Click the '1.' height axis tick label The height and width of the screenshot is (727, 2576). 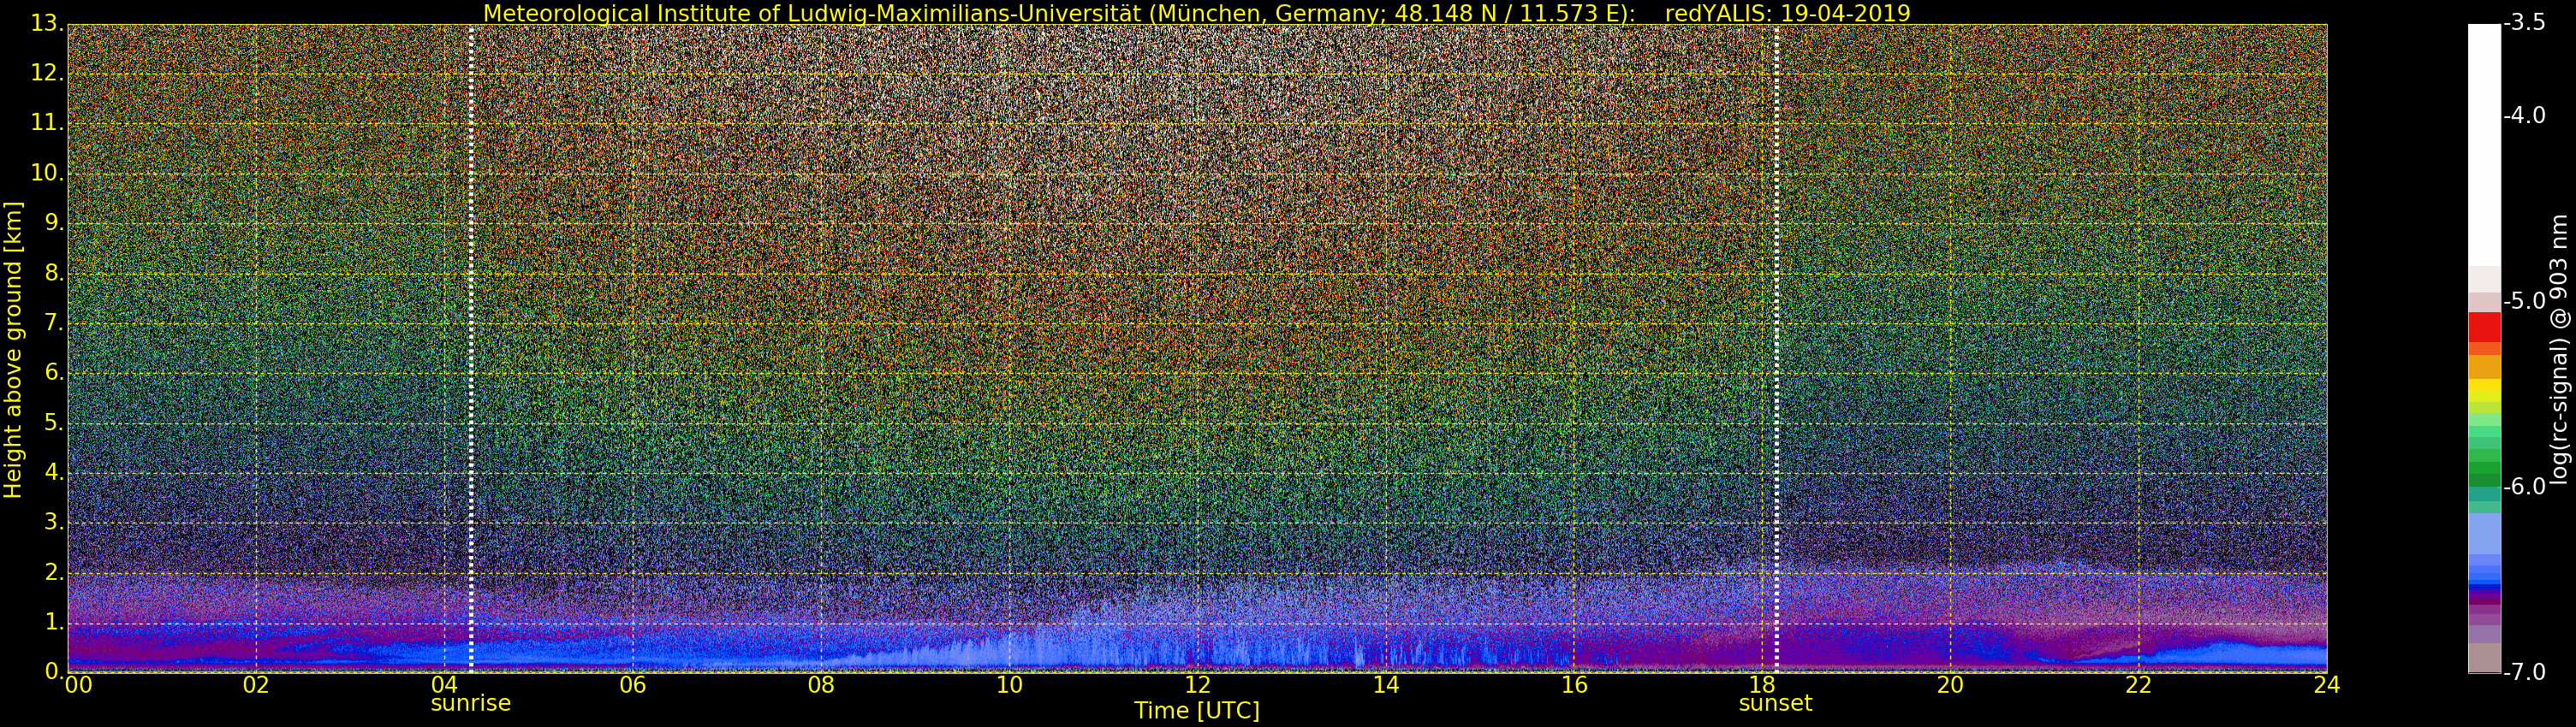(x=53, y=622)
